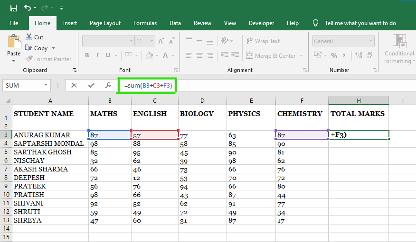
Task: Toggle Wrap Text option
Action: pos(263,41)
